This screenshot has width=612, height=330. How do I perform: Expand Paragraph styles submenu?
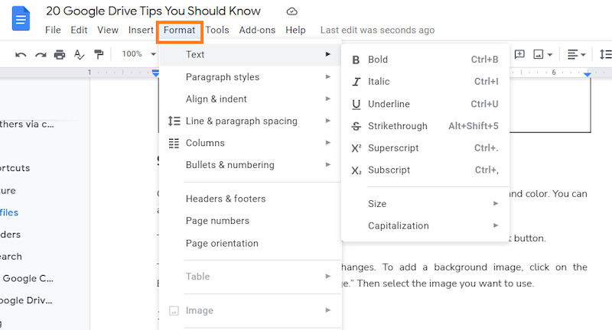250,76
